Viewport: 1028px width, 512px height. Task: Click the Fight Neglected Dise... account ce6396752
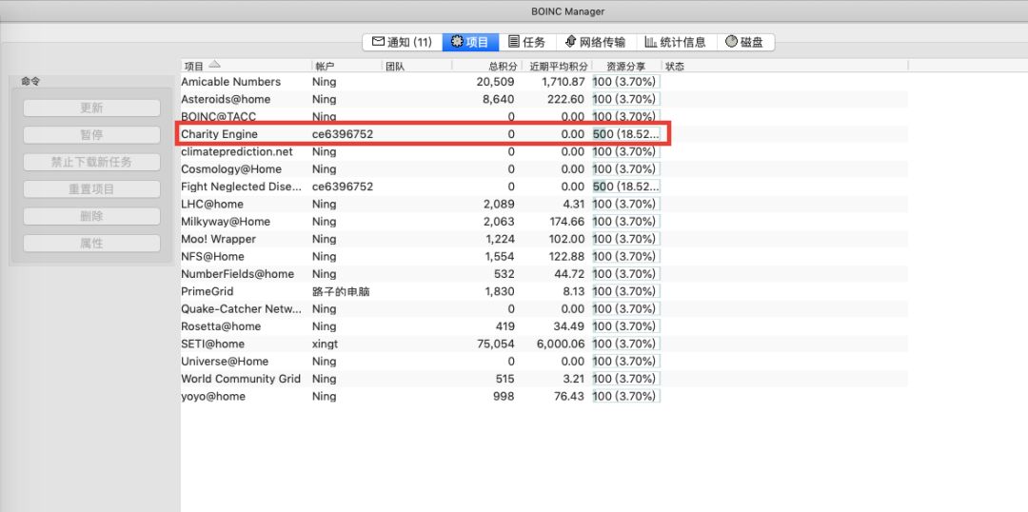coord(343,187)
